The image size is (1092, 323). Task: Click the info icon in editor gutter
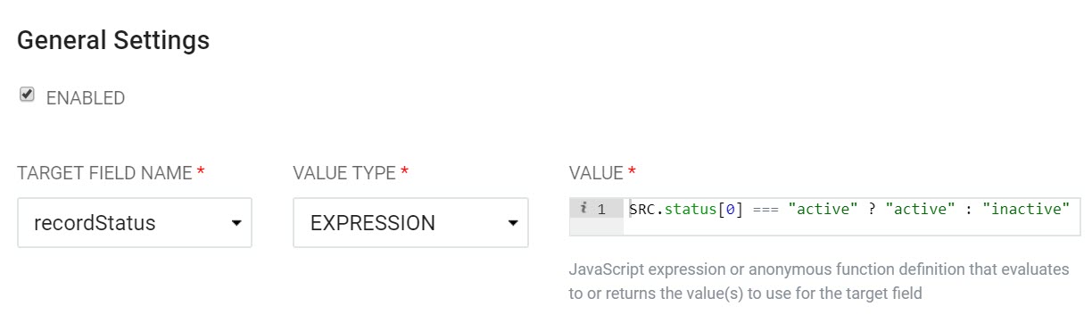pos(583,209)
